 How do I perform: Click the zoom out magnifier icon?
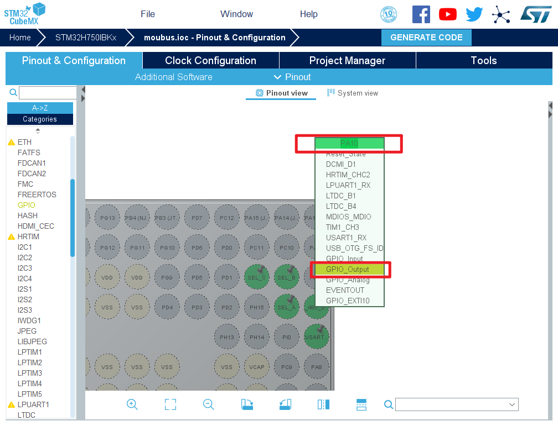click(x=209, y=404)
